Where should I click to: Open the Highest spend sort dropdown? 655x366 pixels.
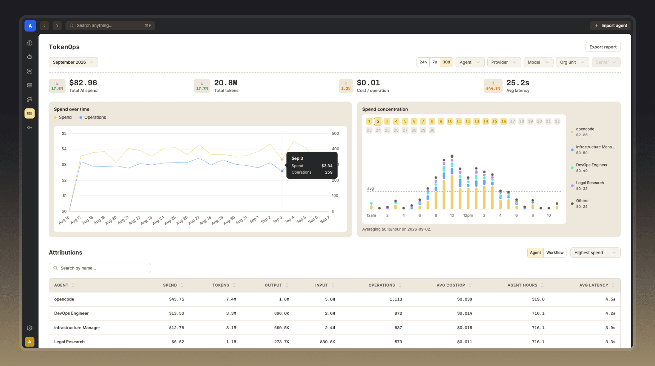[x=595, y=253]
